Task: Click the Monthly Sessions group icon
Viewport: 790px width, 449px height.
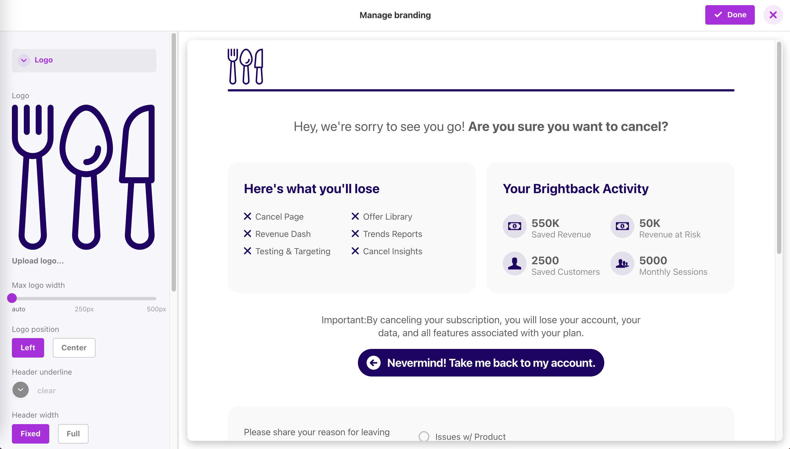Action: click(622, 263)
